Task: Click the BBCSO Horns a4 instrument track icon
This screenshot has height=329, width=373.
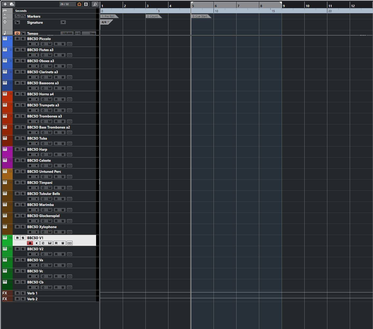Action: pos(5,94)
